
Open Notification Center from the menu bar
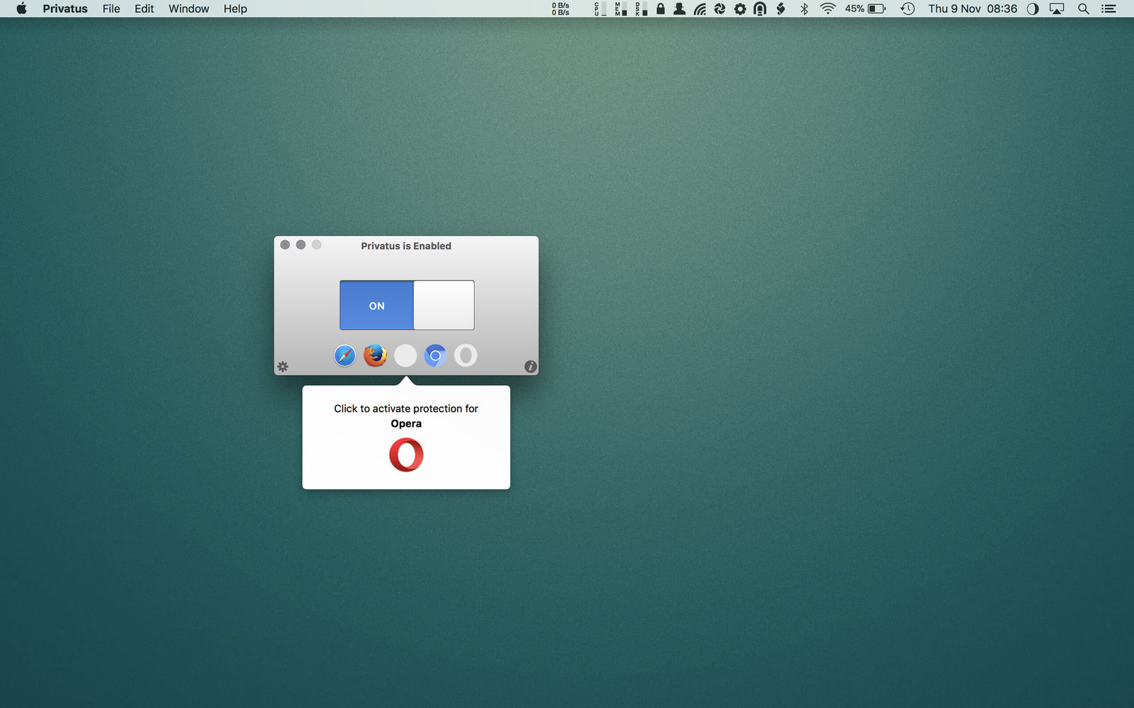pyautogui.click(x=1108, y=8)
